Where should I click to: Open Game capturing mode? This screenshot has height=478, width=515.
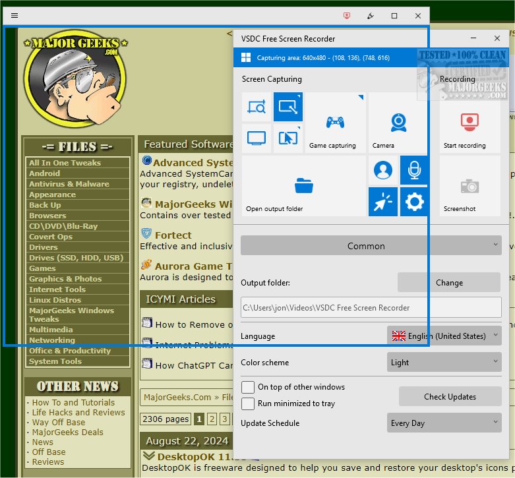(x=336, y=123)
